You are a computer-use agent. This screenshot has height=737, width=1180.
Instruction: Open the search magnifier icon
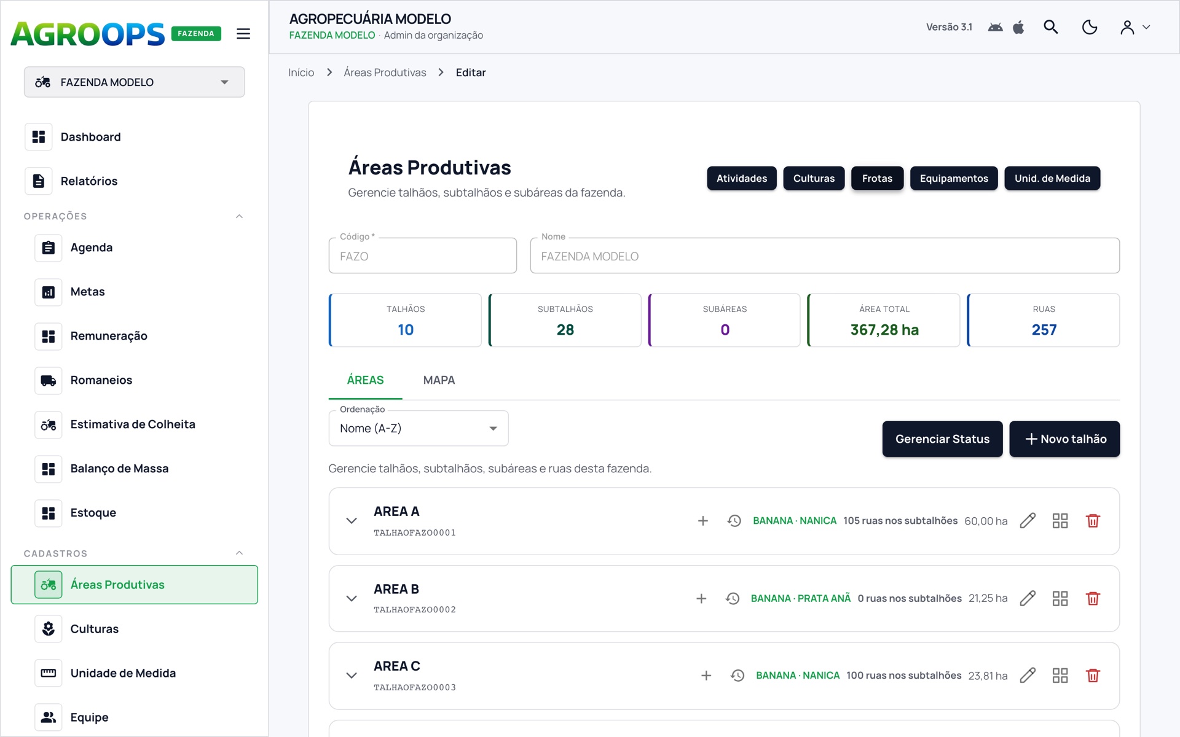coord(1051,27)
